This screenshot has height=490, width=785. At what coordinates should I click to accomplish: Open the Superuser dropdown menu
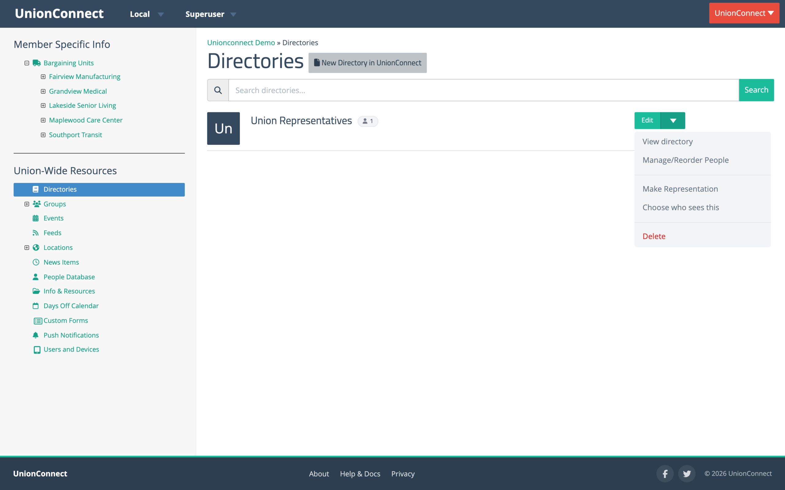tap(211, 14)
